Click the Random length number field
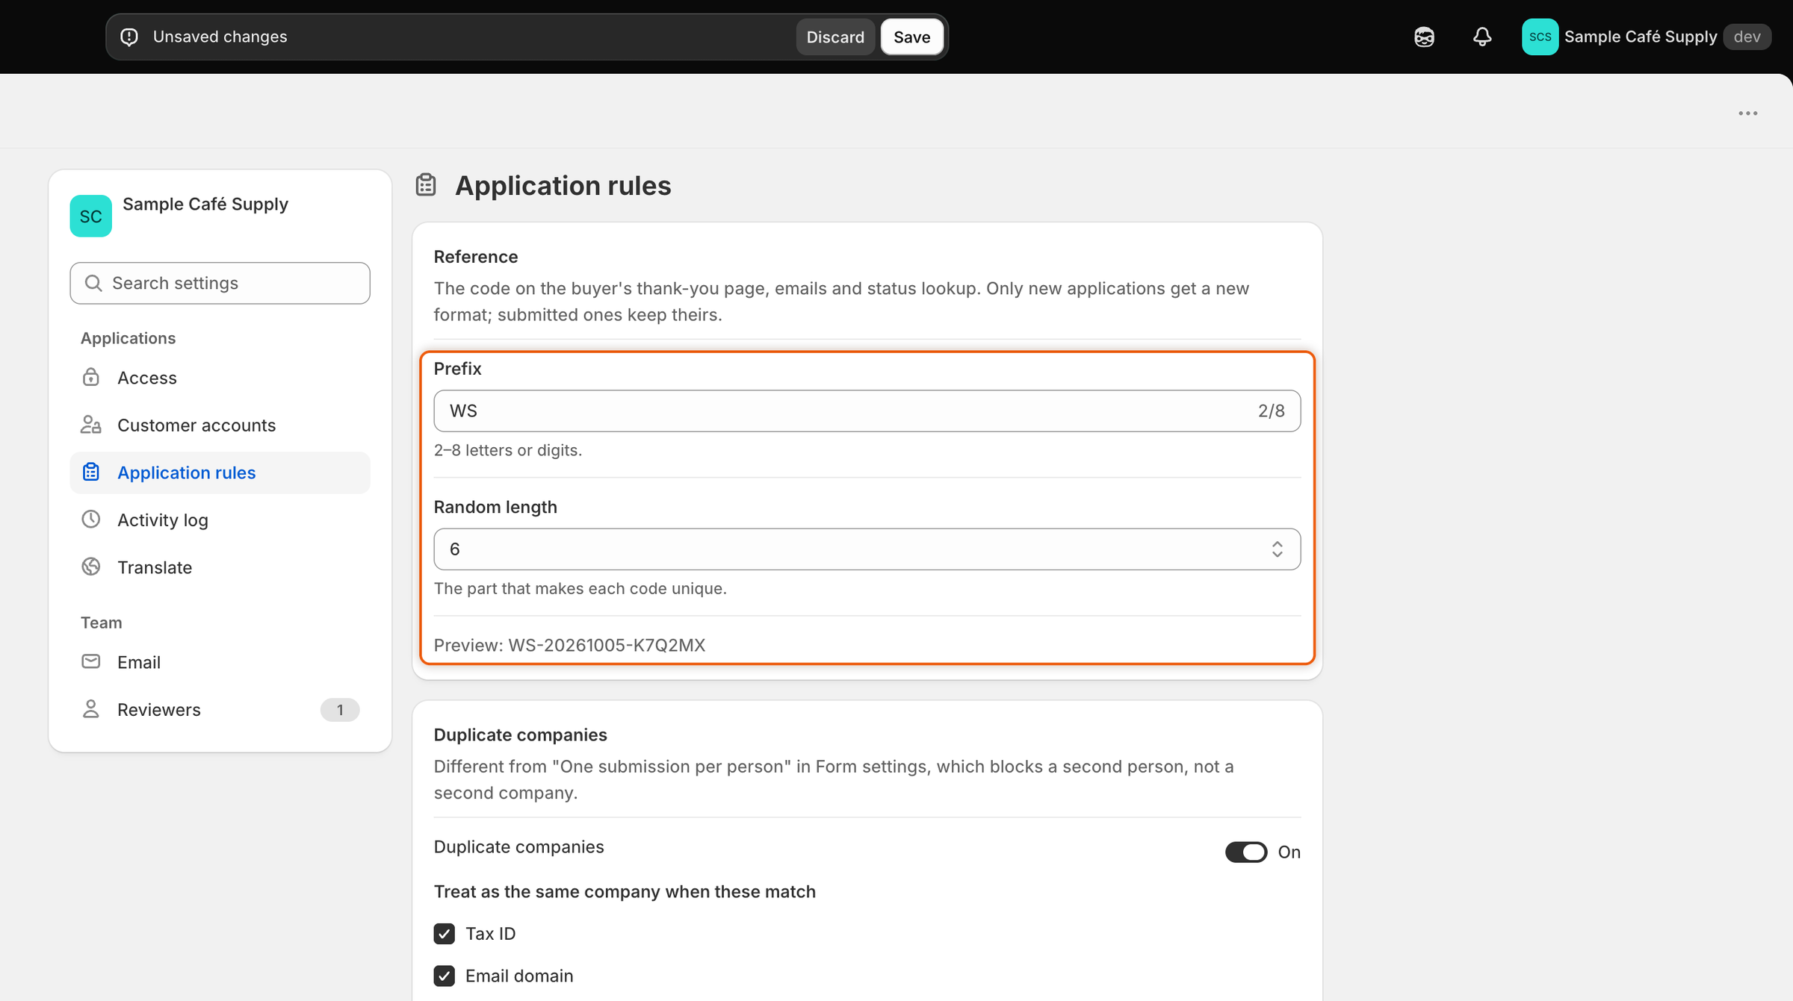The width and height of the screenshot is (1793, 1001). pyautogui.click(x=867, y=549)
